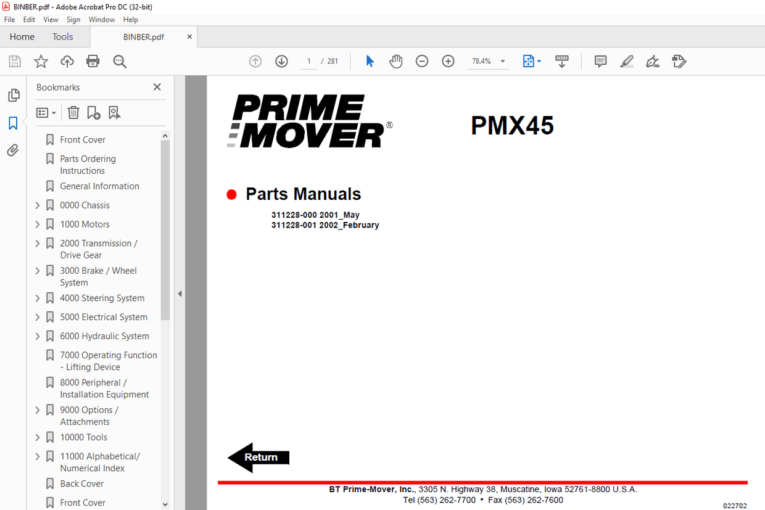The height and width of the screenshot is (510, 765).
Task: Open Presentation mode from the toolbar
Action: pos(562,61)
